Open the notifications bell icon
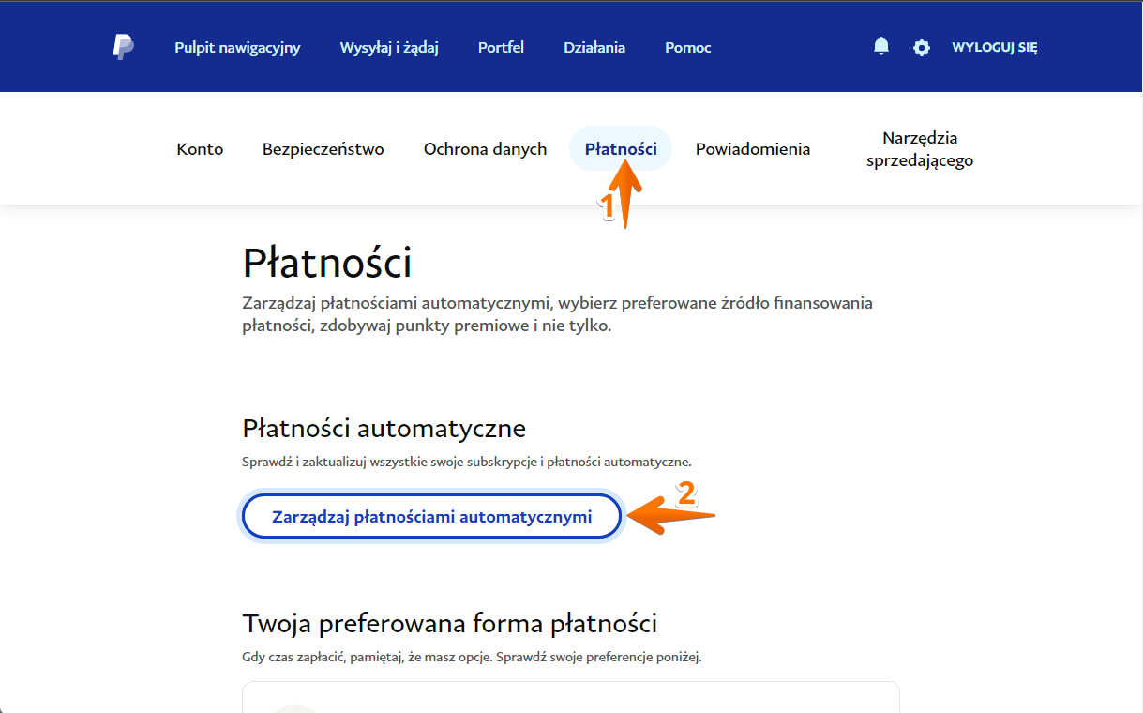The height and width of the screenshot is (713, 1143). click(x=881, y=46)
